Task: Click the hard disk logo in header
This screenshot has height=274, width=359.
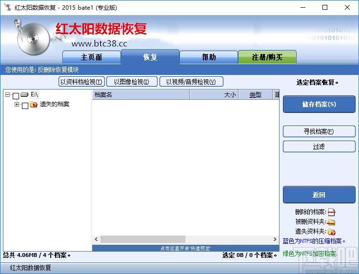Action: tap(32, 37)
